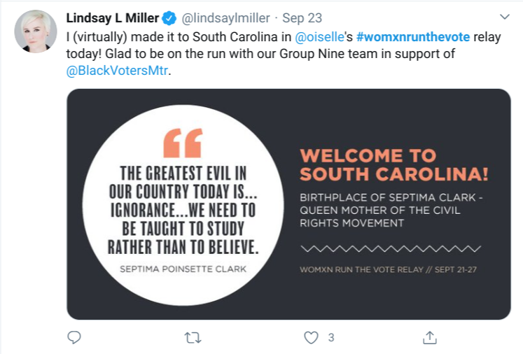Click the orange quotation mark graphic
523x354 pixels.
pos(183,143)
